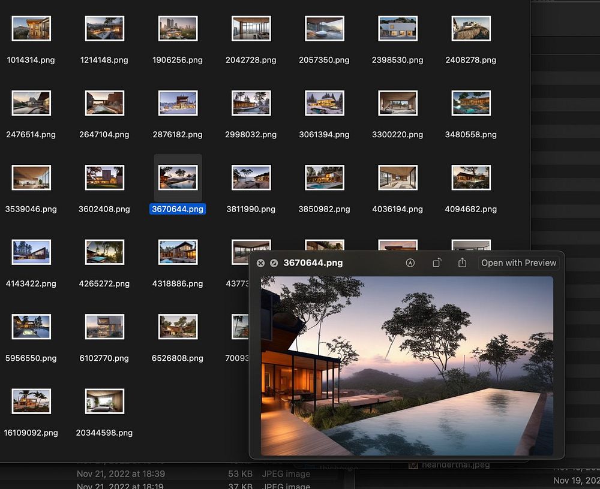Select the 4094682.png thumbnail

click(471, 178)
